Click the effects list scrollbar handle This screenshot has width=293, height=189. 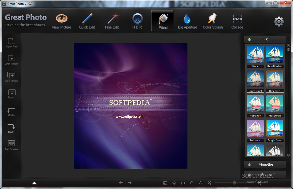click(x=288, y=49)
